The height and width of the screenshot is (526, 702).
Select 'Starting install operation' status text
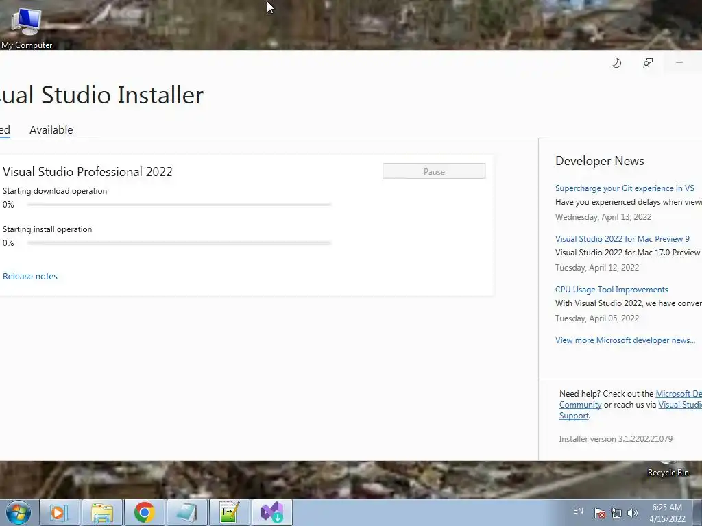point(47,229)
